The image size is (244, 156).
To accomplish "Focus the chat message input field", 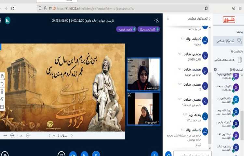I will pyautogui.click(x=192, y=154).
